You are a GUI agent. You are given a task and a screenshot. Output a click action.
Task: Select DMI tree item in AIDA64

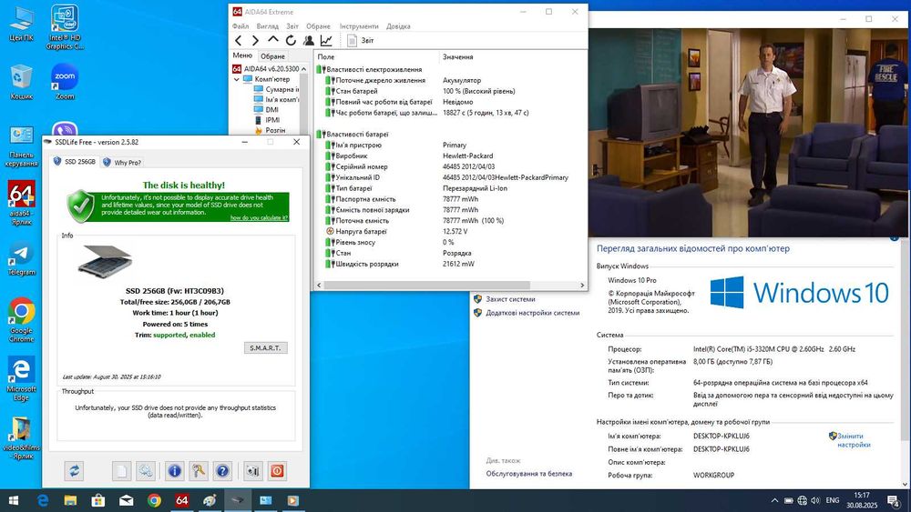tap(266, 110)
